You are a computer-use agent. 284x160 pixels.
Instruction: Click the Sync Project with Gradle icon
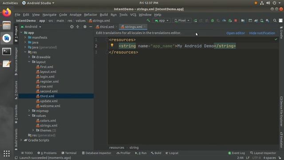pos(256,21)
